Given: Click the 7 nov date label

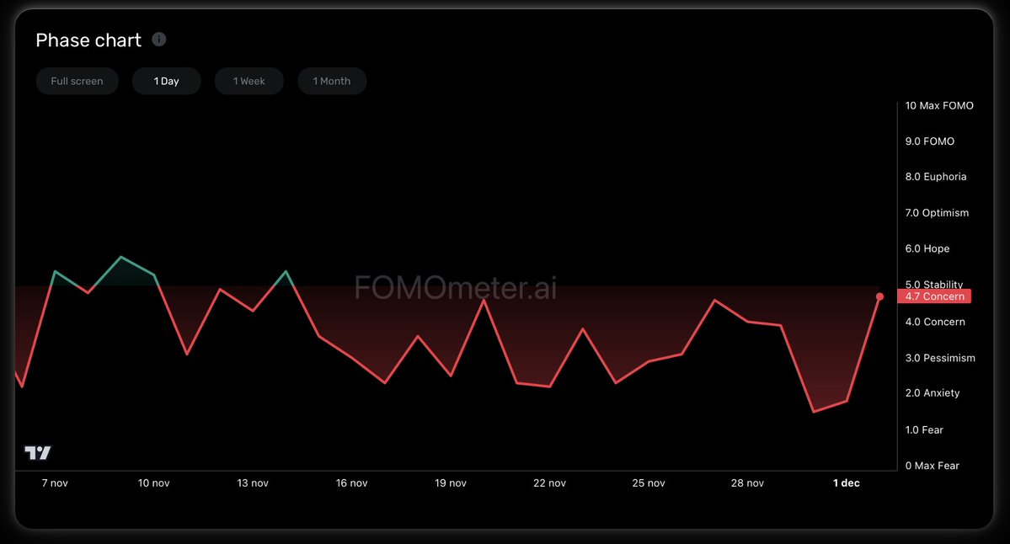Looking at the screenshot, I should [54, 483].
